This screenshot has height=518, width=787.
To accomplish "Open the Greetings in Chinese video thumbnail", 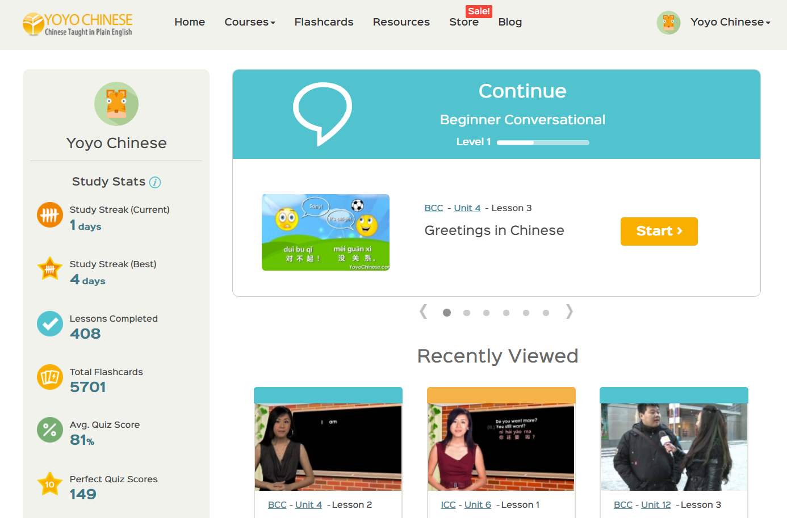I will coord(325,233).
